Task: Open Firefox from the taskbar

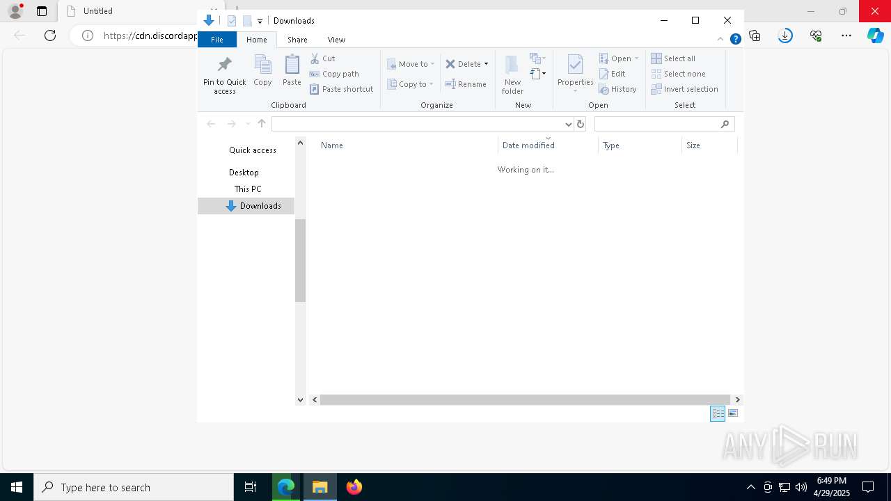Action: [x=354, y=487]
